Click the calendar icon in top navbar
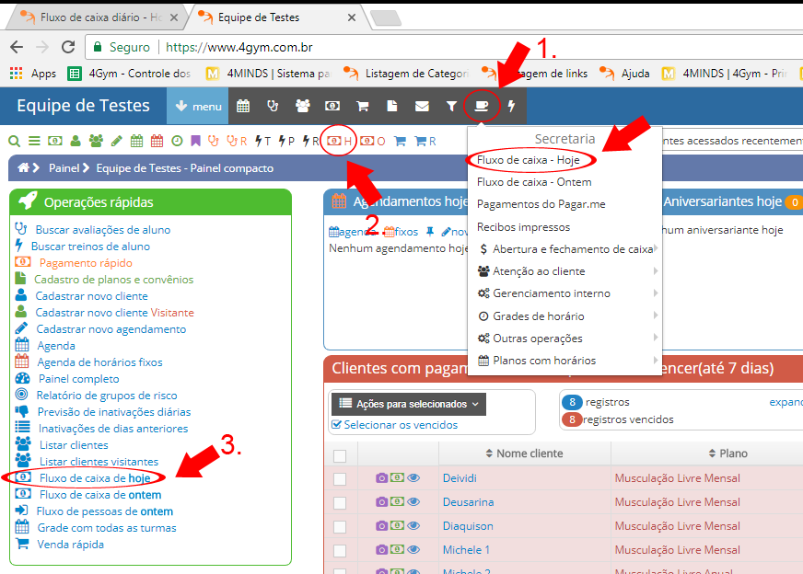Screen dimensions: 803x574 tap(243, 107)
